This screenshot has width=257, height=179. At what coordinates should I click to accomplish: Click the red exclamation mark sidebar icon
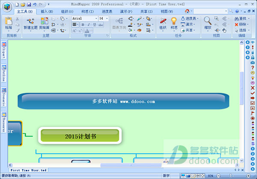pyautogui.click(x=253, y=47)
